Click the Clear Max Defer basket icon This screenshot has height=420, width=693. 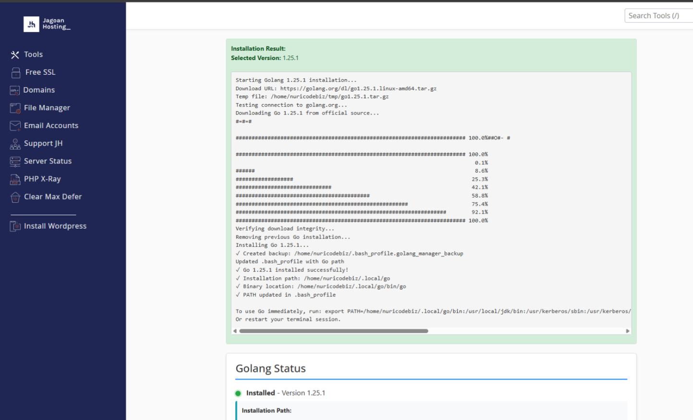pyautogui.click(x=15, y=197)
